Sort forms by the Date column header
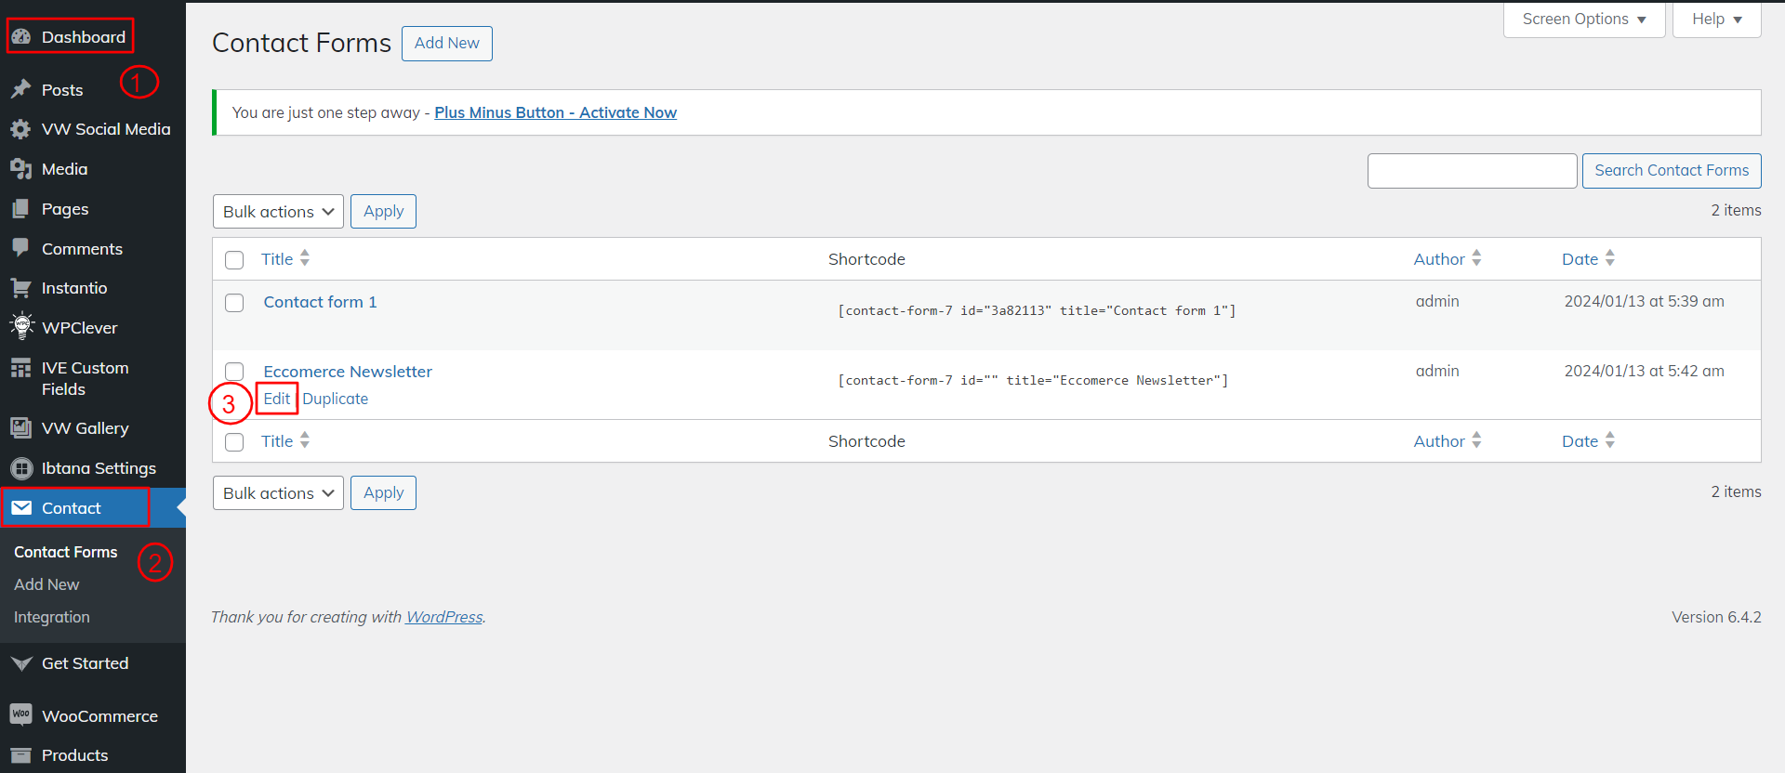 1580,259
